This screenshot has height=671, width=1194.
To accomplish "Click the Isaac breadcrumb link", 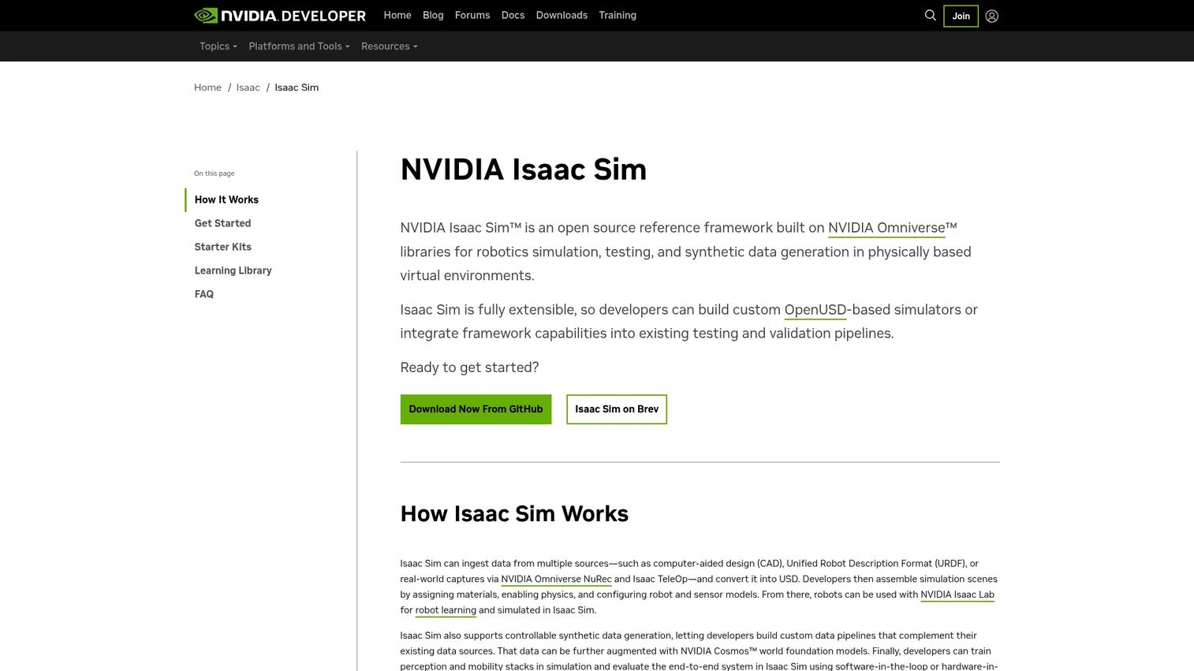I will 248,88.
